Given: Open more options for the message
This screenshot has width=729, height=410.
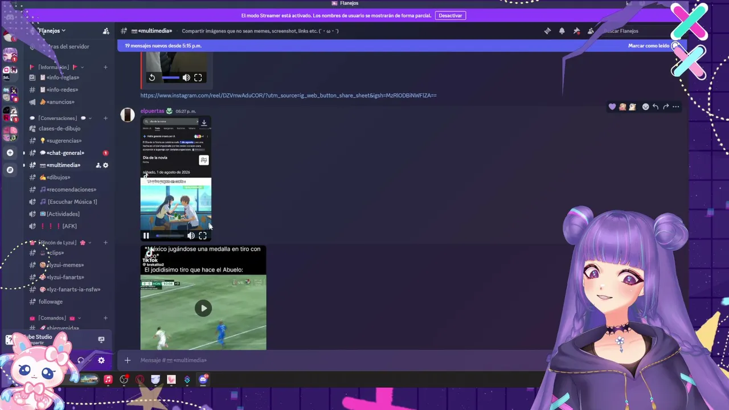Looking at the screenshot, I should (676, 106).
